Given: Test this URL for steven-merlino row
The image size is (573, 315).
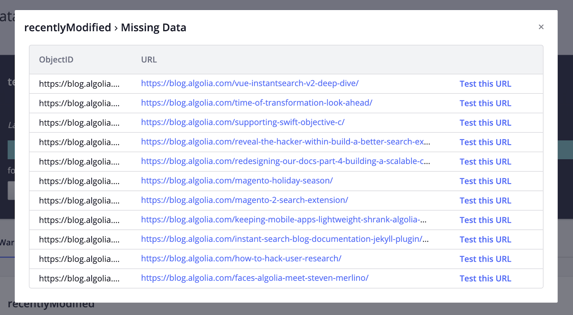Looking at the screenshot, I should (485, 278).
